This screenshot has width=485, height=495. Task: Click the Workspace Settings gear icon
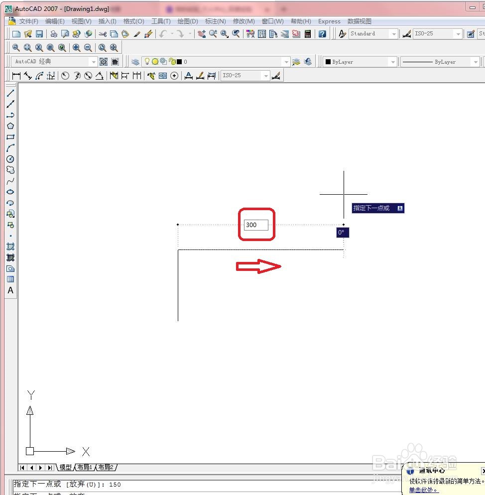104,62
